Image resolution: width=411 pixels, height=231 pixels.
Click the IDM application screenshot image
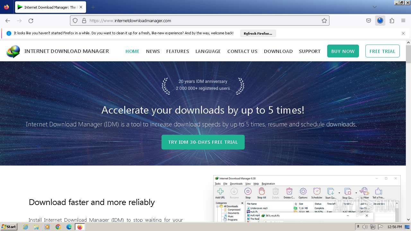(307, 199)
